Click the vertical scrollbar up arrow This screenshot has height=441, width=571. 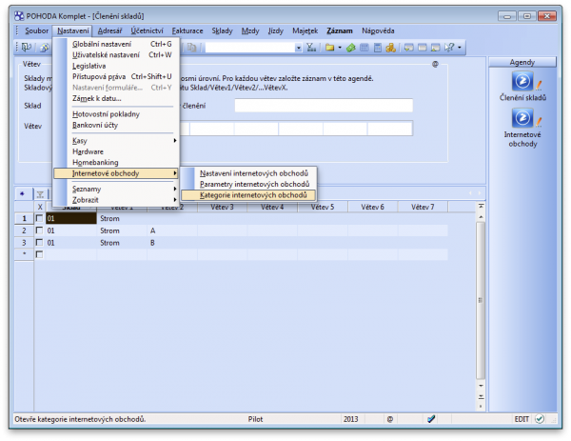[481, 217]
